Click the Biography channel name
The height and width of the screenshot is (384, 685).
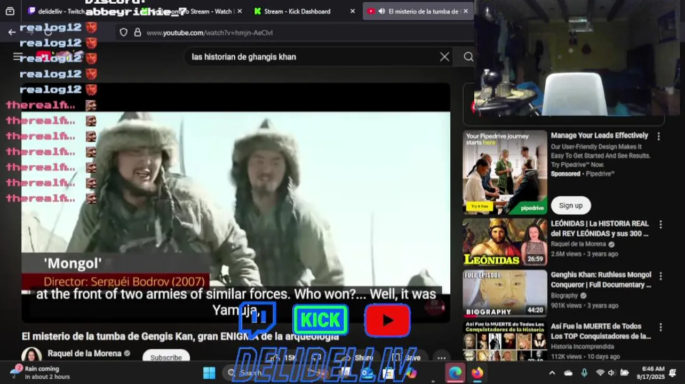coord(564,295)
